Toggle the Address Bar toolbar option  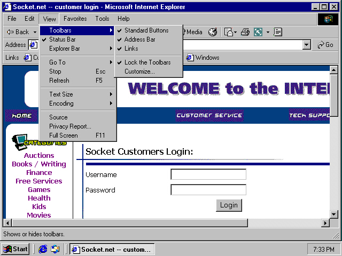pyautogui.click(x=149, y=39)
